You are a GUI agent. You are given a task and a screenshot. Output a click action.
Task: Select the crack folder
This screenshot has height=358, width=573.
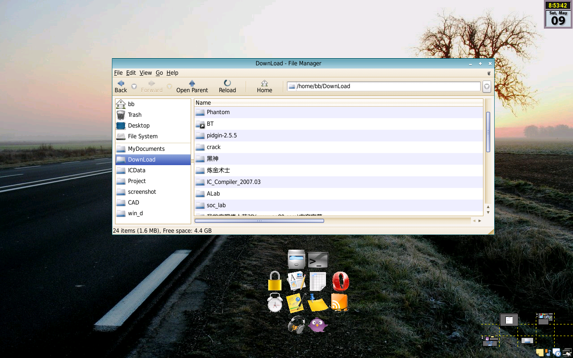point(338,147)
